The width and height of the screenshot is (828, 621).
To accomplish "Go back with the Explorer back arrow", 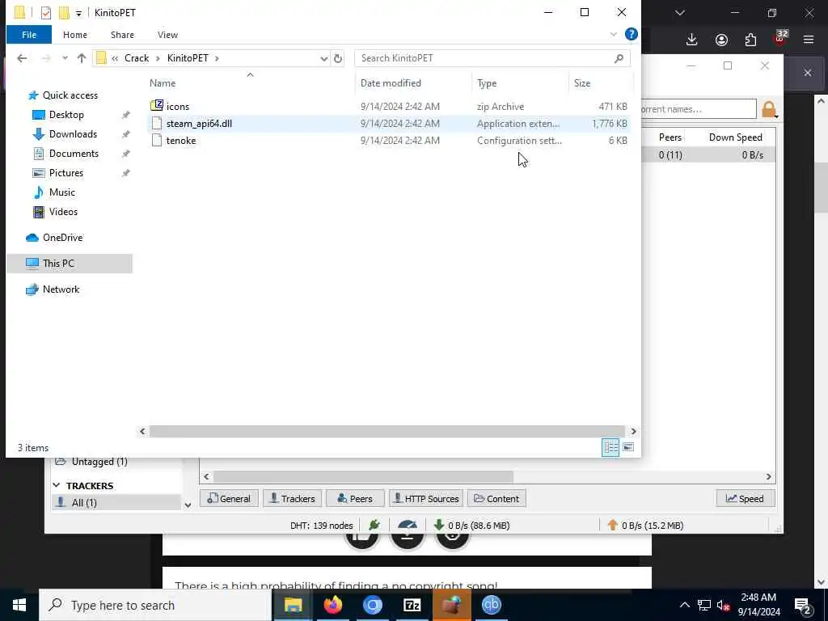I will click(22, 58).
